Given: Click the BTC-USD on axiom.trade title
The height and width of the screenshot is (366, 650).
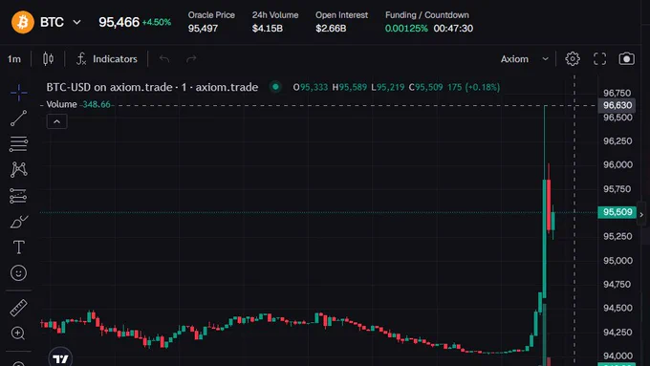Looking at the screenshot, I should click(152, 87).
